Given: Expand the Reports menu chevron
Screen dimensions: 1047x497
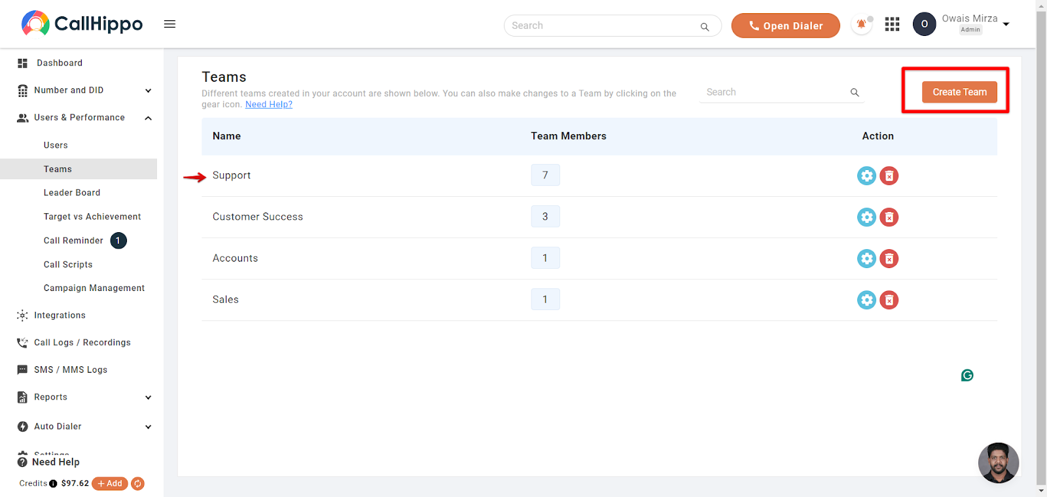Looking at the screenshot, I should tap(148, 398).
